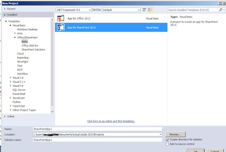Open the Location path dropdown arrow
The width and height of the screenshot is (226, 152).
tap(160, 134)
